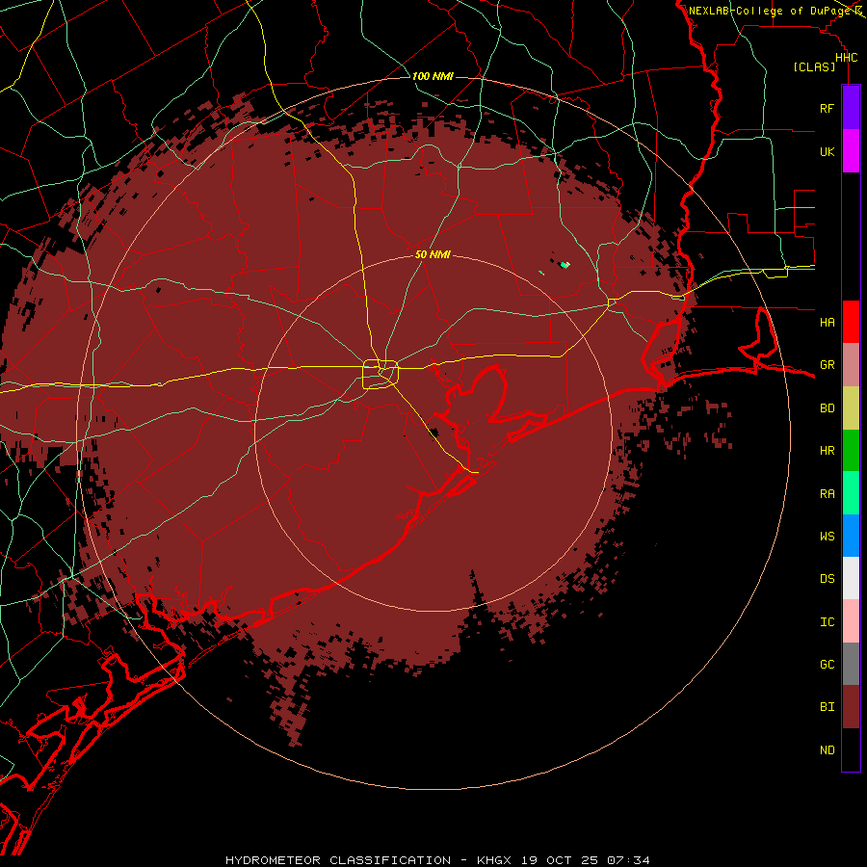This screenshot has height=867, width=867.
Task: Click the 07:34 timestamp text
Action: point(628,860)
